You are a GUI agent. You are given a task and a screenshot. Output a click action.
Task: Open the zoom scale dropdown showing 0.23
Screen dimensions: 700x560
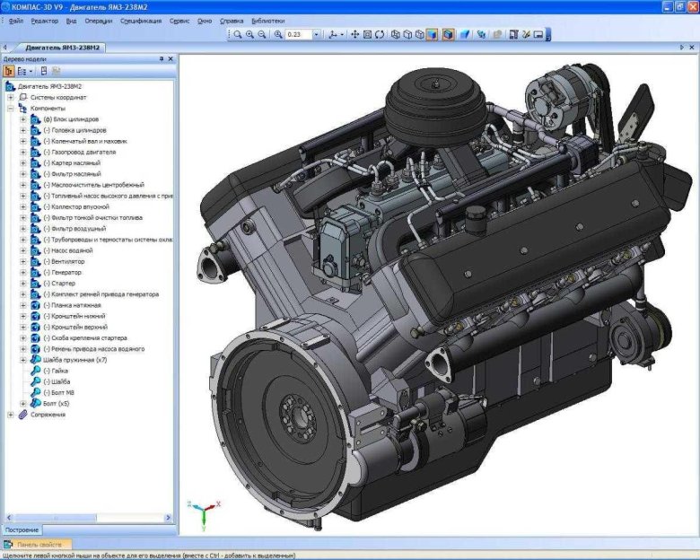click(316, 35)
